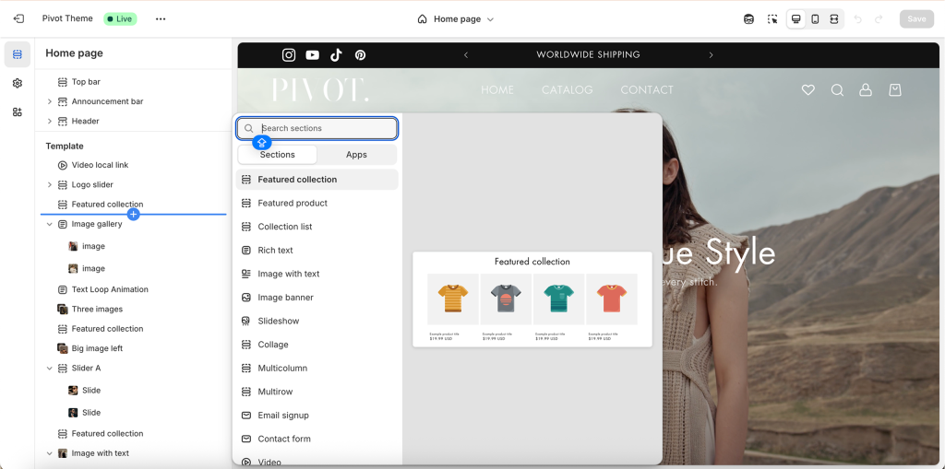Focus the Search sections field
Viewport: 945px width, 469px height.
[317, 128]
